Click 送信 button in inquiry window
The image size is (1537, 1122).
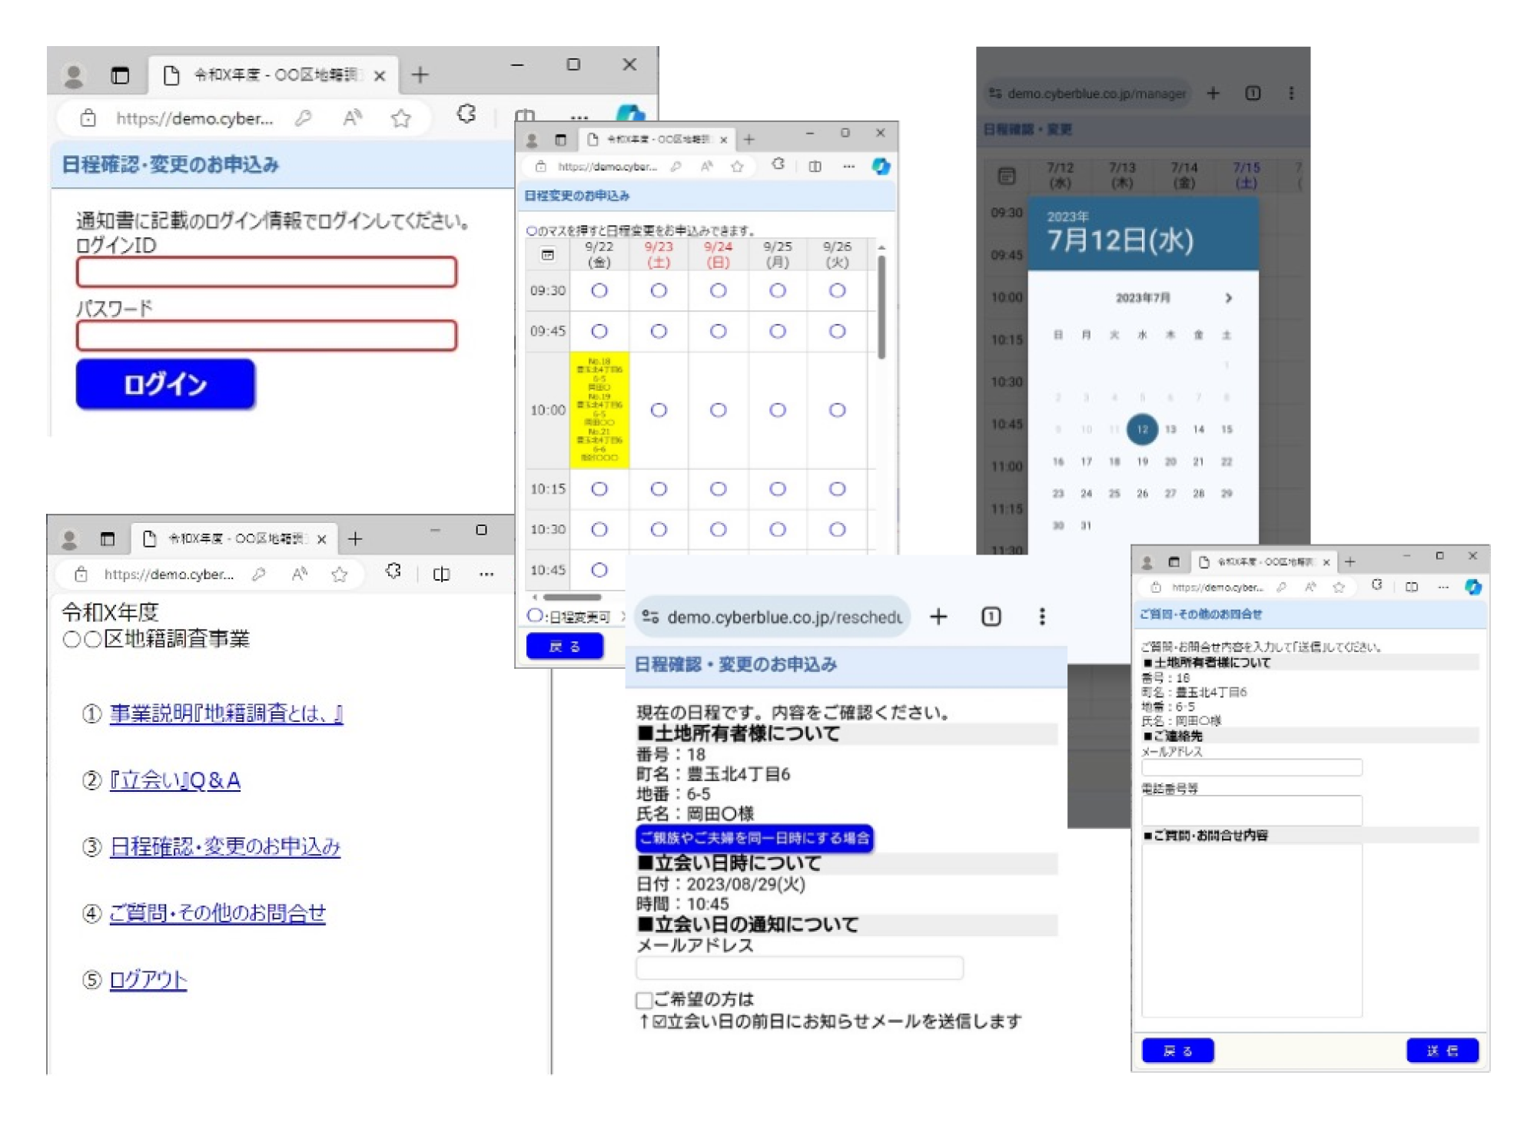pos(1442,1050)
